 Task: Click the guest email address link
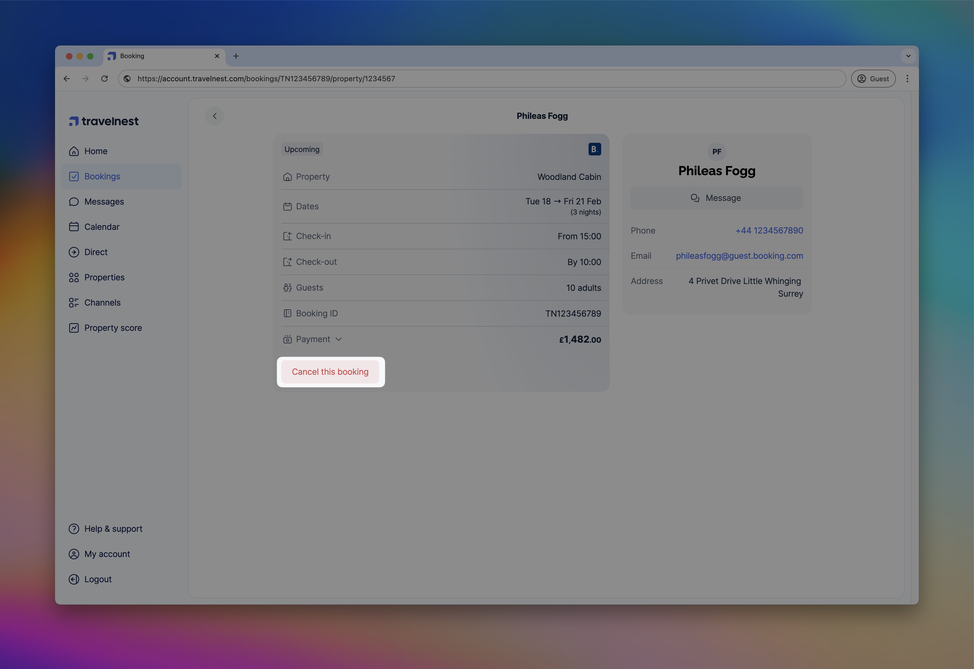pos(739,256)
